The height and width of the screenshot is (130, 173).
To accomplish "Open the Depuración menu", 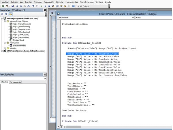I will [49, 2].
